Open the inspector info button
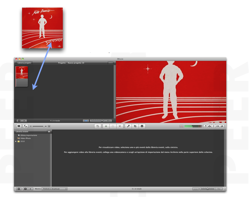 tap(142, 126)
